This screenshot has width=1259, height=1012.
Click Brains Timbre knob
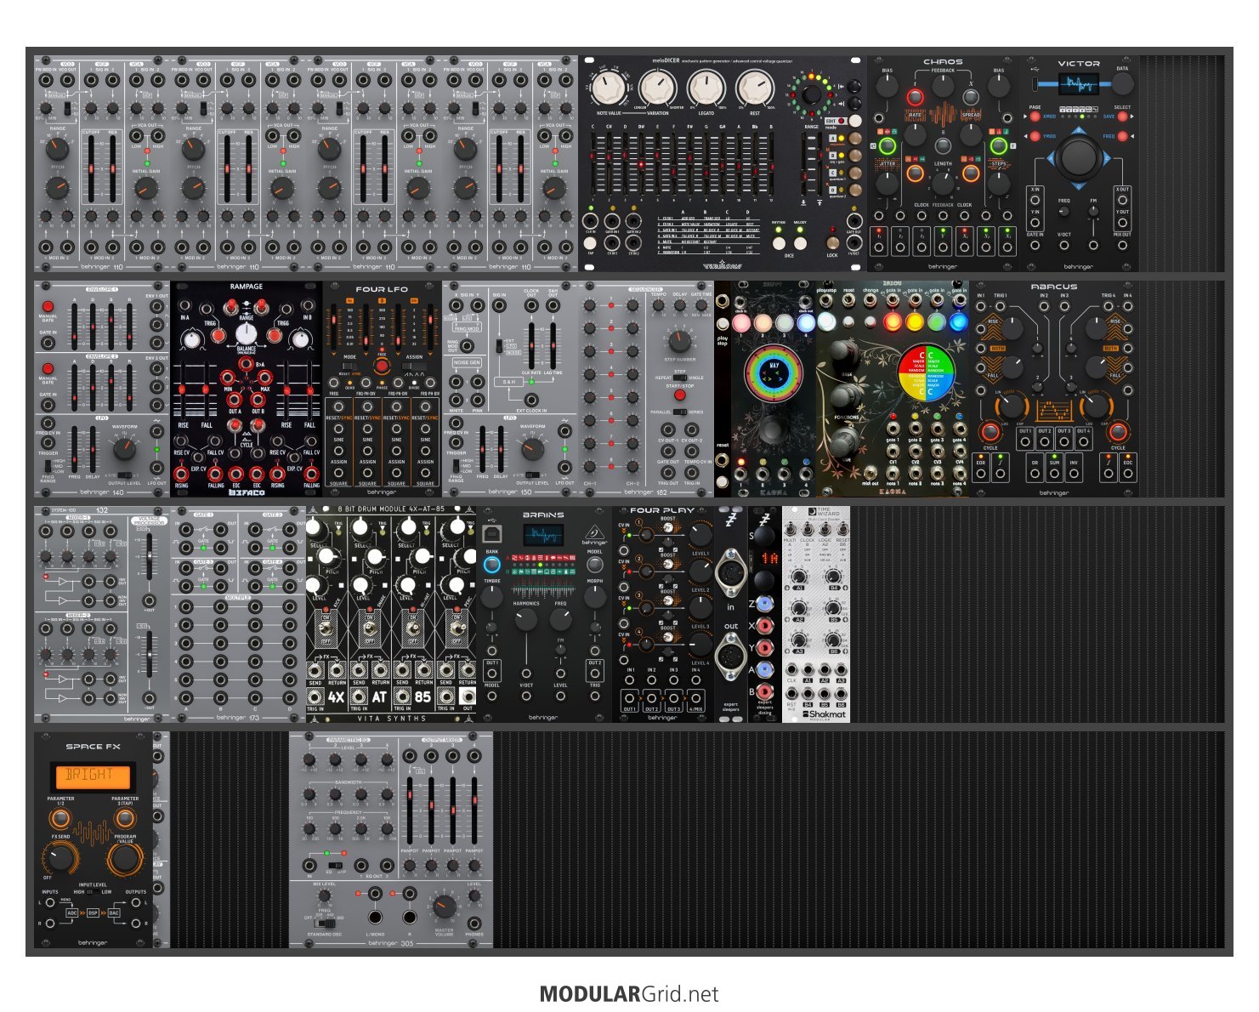tap(491, 596)
